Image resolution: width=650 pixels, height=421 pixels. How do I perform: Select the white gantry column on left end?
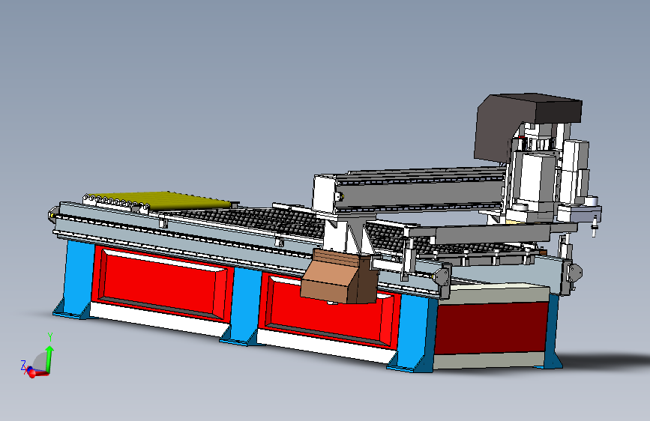[324, 194]
